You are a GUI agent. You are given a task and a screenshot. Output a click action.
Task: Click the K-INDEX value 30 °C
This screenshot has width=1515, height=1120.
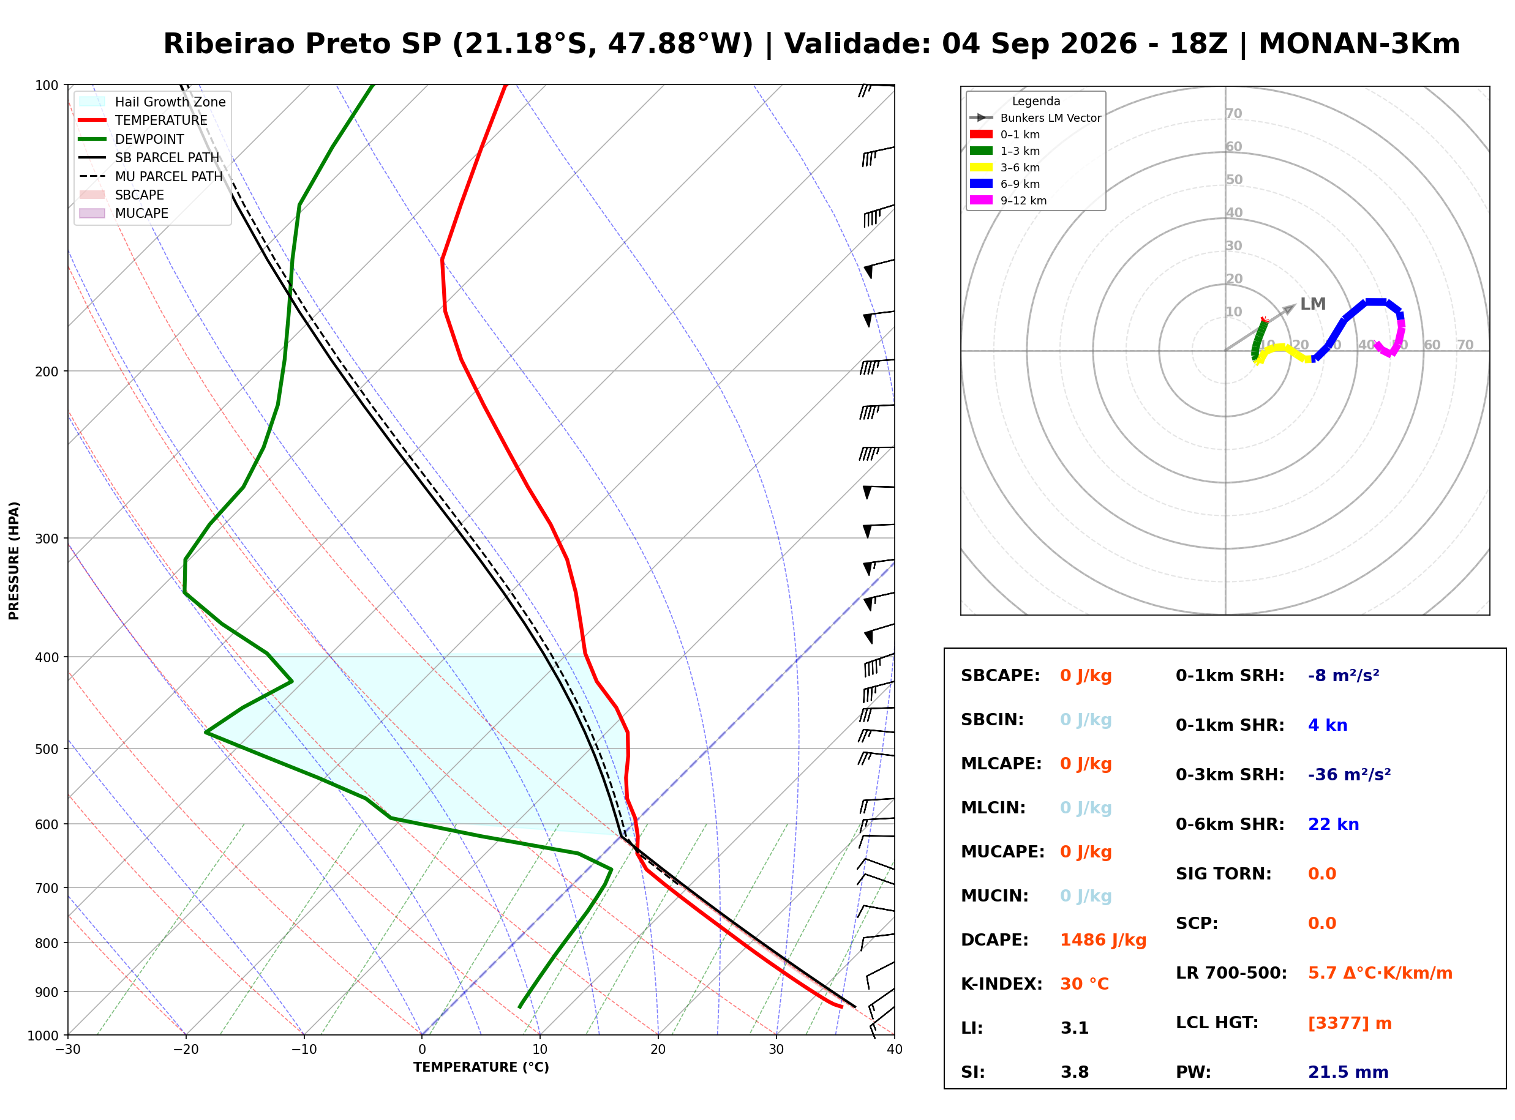click(1085, 984)
